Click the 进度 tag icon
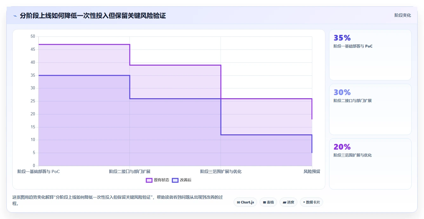This screenshot has width=424, height=219. pyautogui.click(x=284, y=202)
